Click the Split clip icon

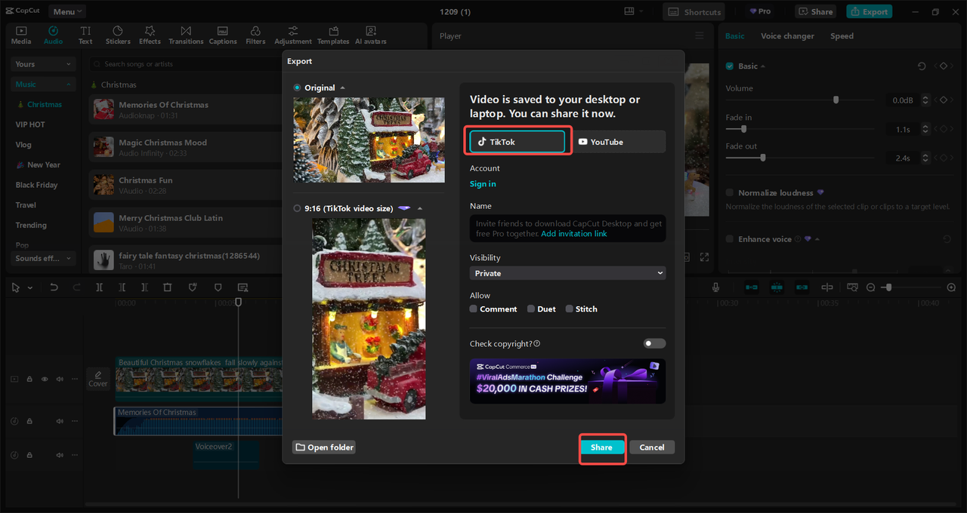click(x=99, y=287)
